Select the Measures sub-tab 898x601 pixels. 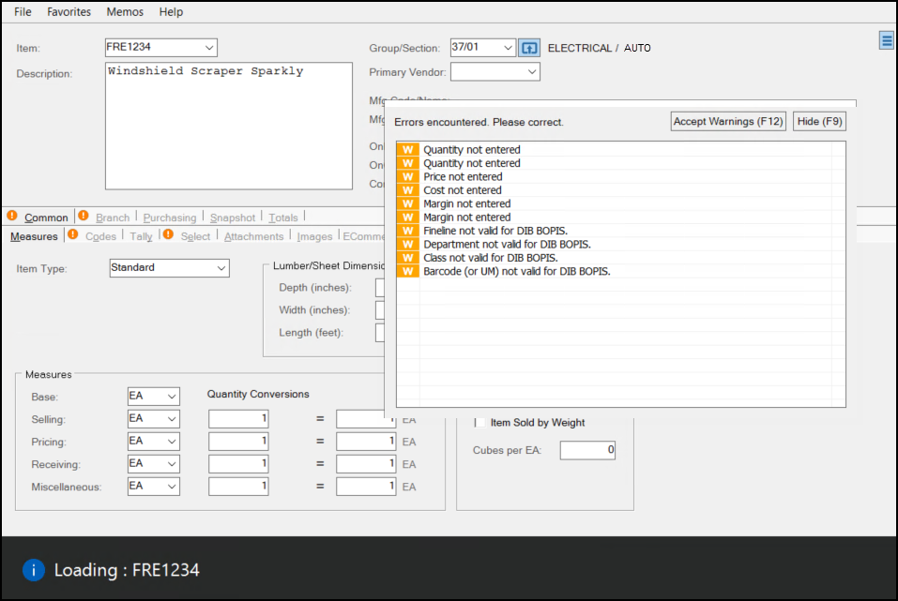34,236
